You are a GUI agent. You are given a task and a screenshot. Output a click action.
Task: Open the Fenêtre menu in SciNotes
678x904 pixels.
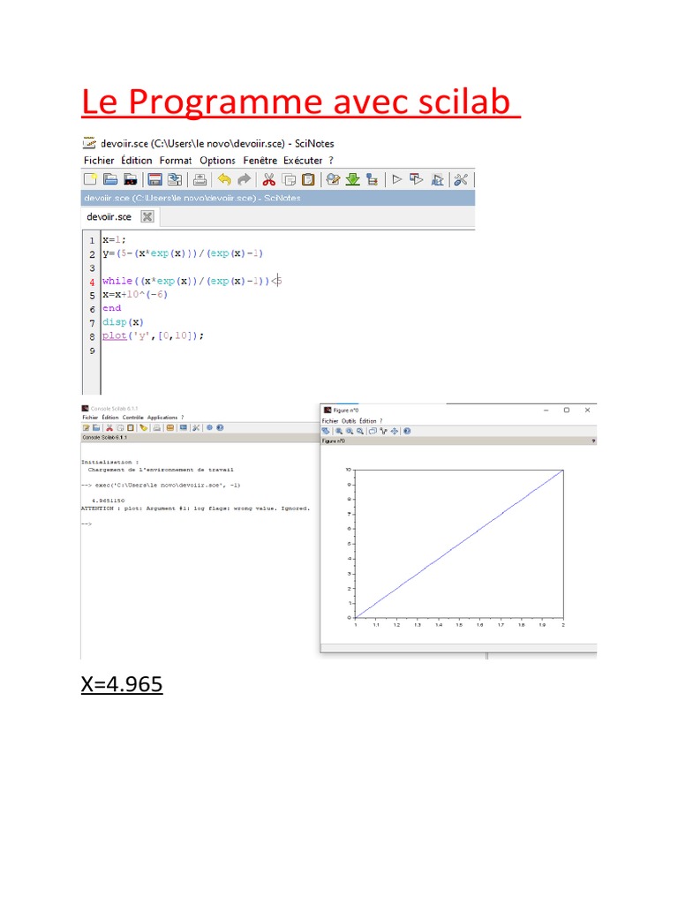coord(260,161)
